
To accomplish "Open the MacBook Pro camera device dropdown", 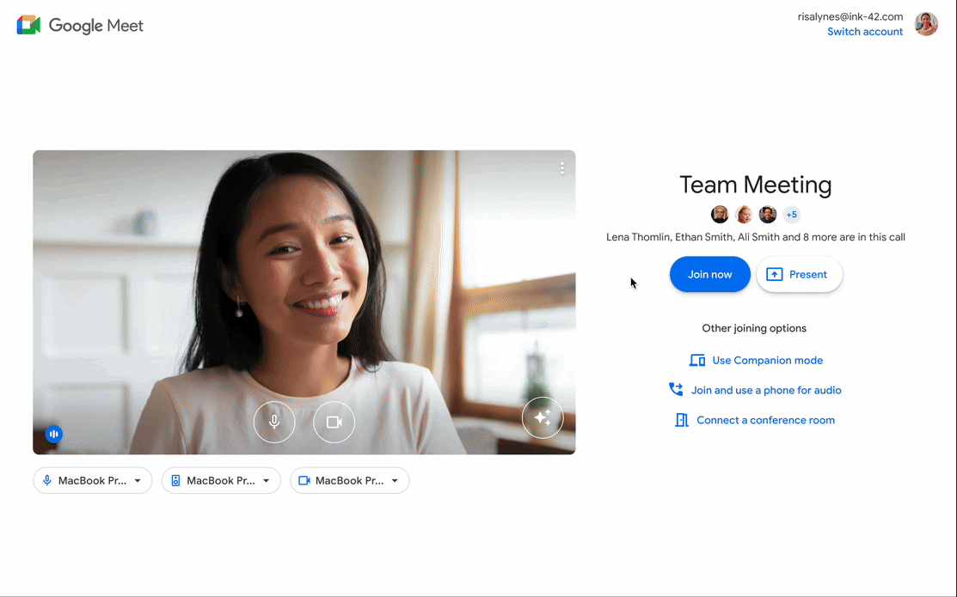I will [350, 480].
